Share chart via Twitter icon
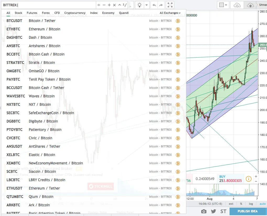This screenshot has height=216, width=267. click(213, 211)
